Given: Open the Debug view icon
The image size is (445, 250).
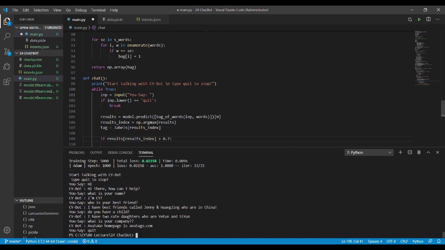Looking at the screenshot, I should (x=7, y=67).
